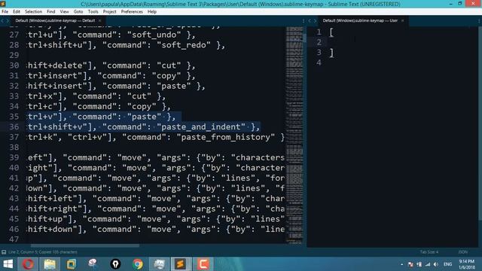Open the Project menu
The width and height of the screenshot is (482, 271).
[109, 12]
